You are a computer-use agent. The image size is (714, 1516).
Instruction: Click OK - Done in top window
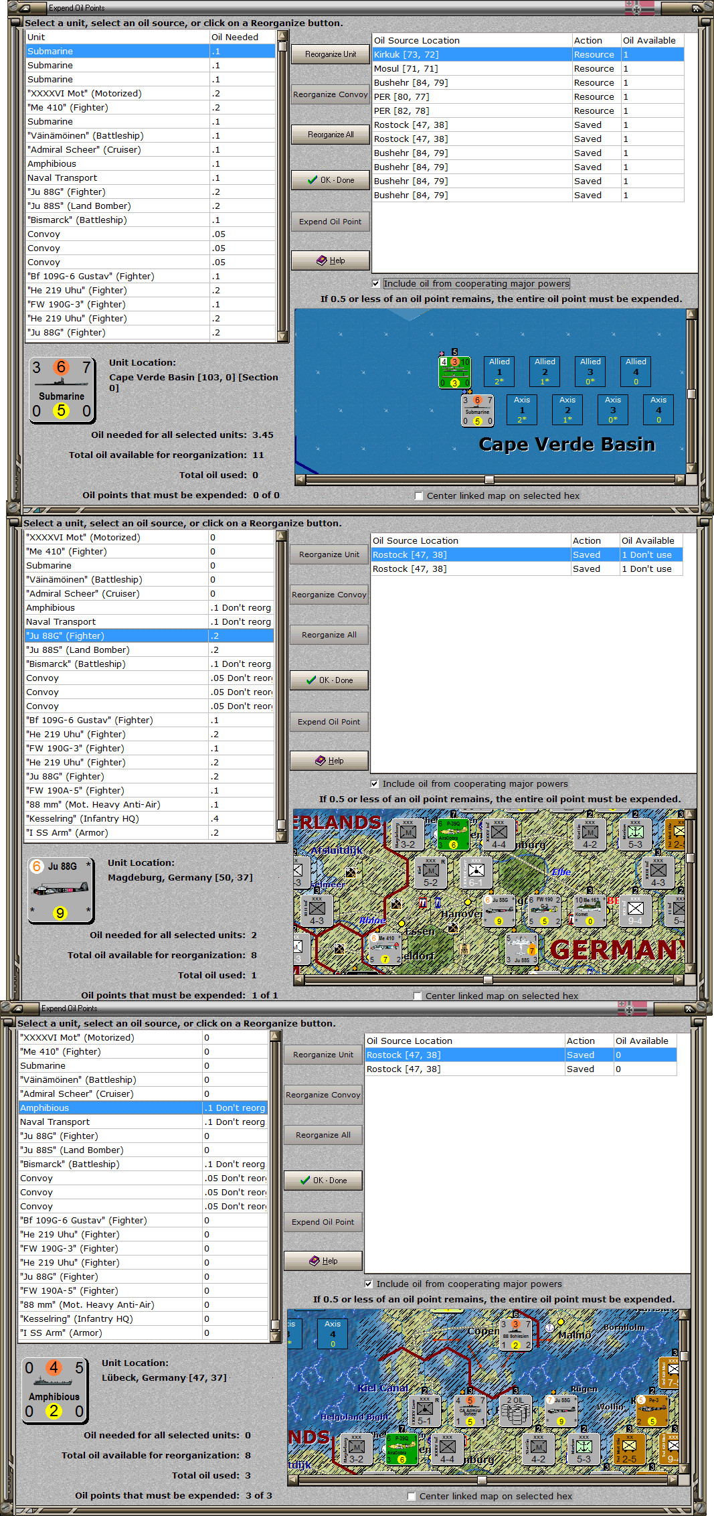(331, 180)
